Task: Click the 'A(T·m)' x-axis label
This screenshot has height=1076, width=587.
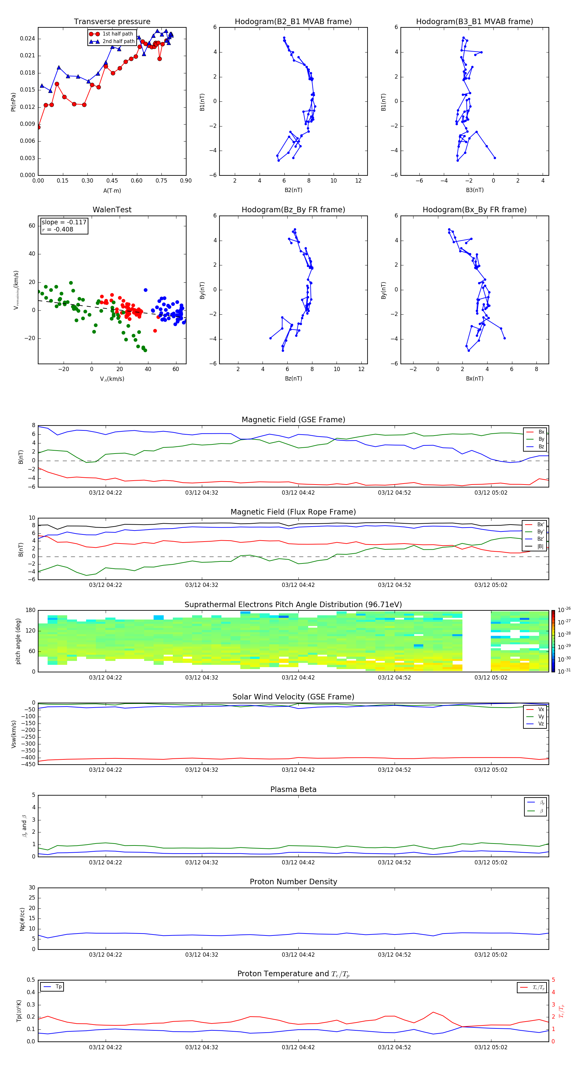Action: pos(112,190)
